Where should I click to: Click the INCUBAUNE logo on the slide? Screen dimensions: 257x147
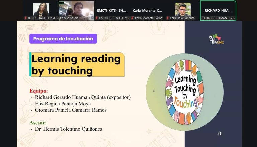coord(216,39)
